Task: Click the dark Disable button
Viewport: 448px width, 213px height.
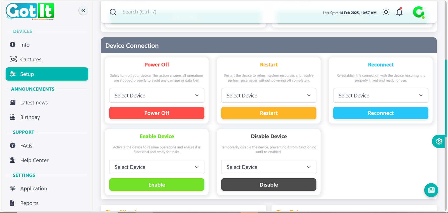Action: point(269,185)
